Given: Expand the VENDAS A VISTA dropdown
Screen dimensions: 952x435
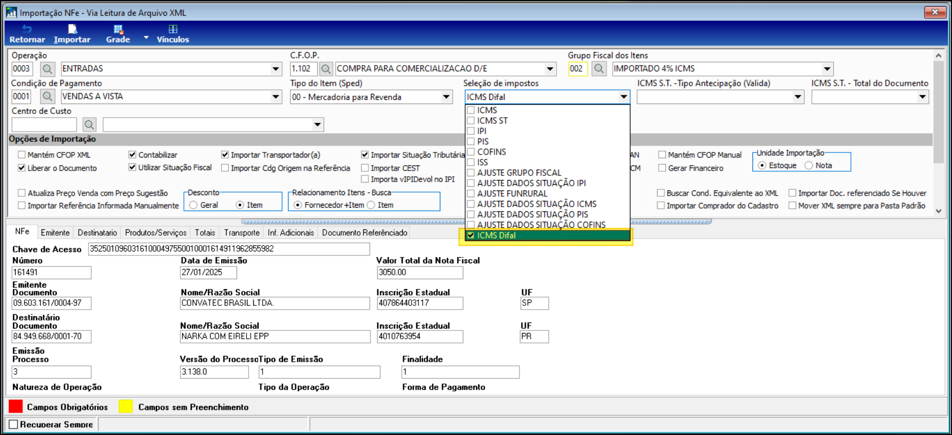Looking at the screenshot, I should 276,96.
